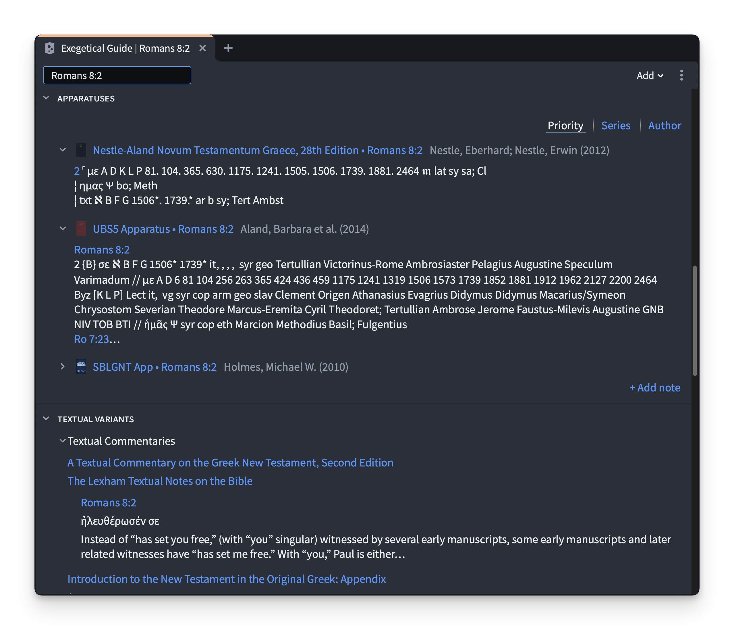Collapse Textual Commentaries subsection

pos(63,441)
